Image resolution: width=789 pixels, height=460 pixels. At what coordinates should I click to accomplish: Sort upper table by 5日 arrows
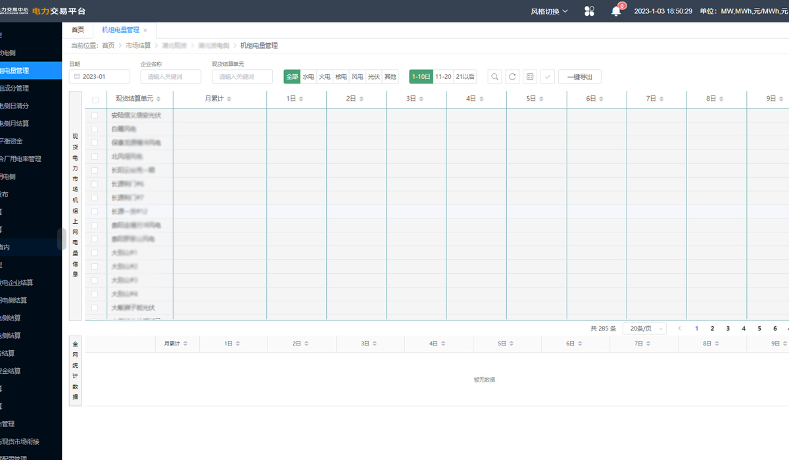click(x=540, y=99)
